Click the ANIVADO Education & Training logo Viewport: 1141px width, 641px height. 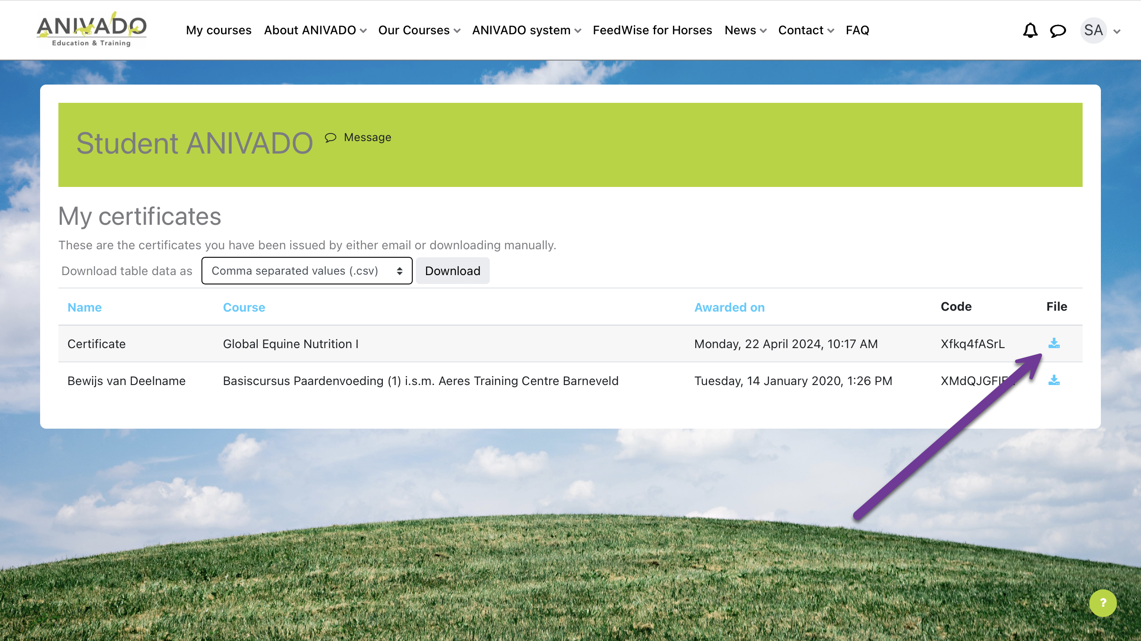(x=91, y=29)
